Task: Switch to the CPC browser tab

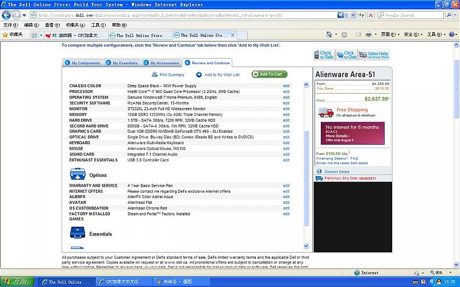Action: [x=76, y=35]
